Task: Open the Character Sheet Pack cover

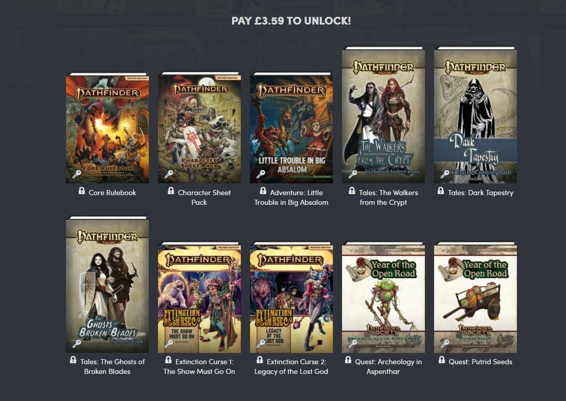Action: coord(199,128)
